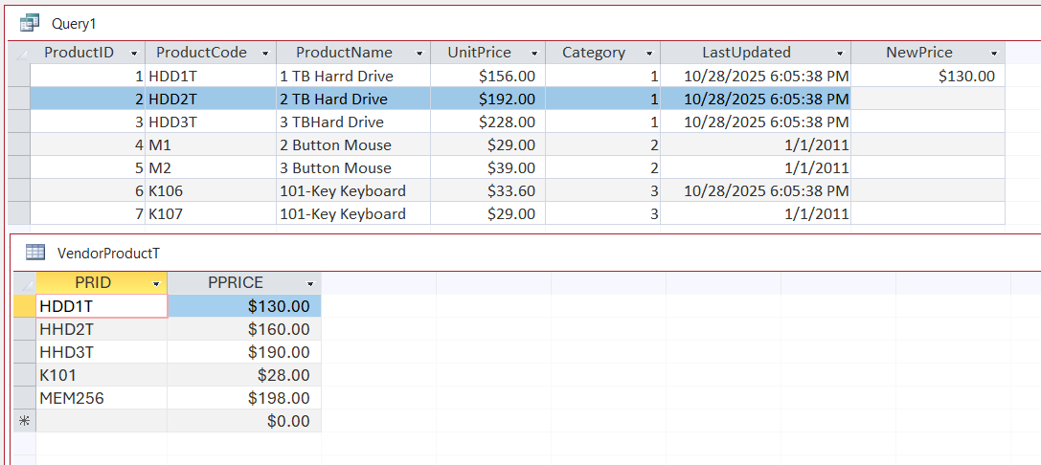Open the ProductCode column filter dropdown

[265, 54]
